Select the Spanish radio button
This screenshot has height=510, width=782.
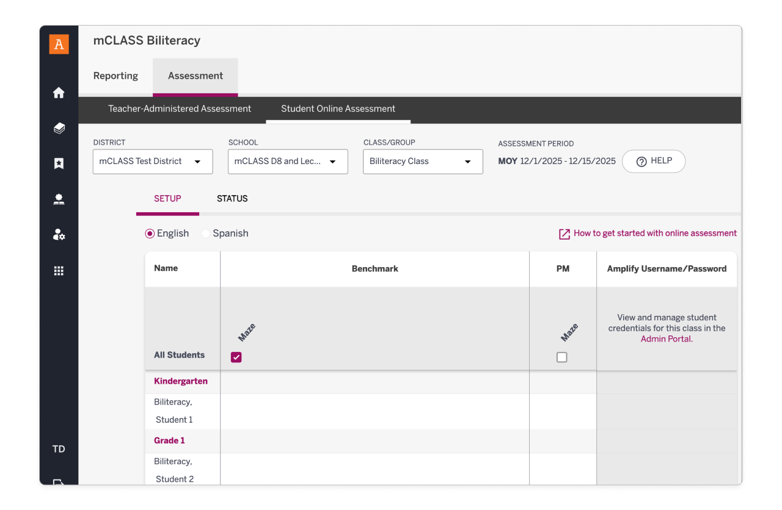point(206,234)
